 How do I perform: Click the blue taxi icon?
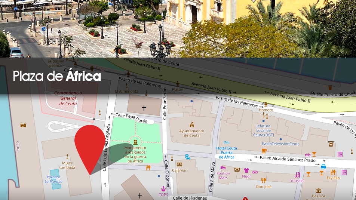(323, 166)
